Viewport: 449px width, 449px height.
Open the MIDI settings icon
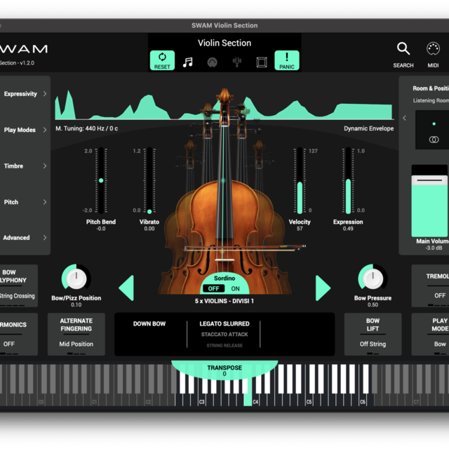(433, 48)
